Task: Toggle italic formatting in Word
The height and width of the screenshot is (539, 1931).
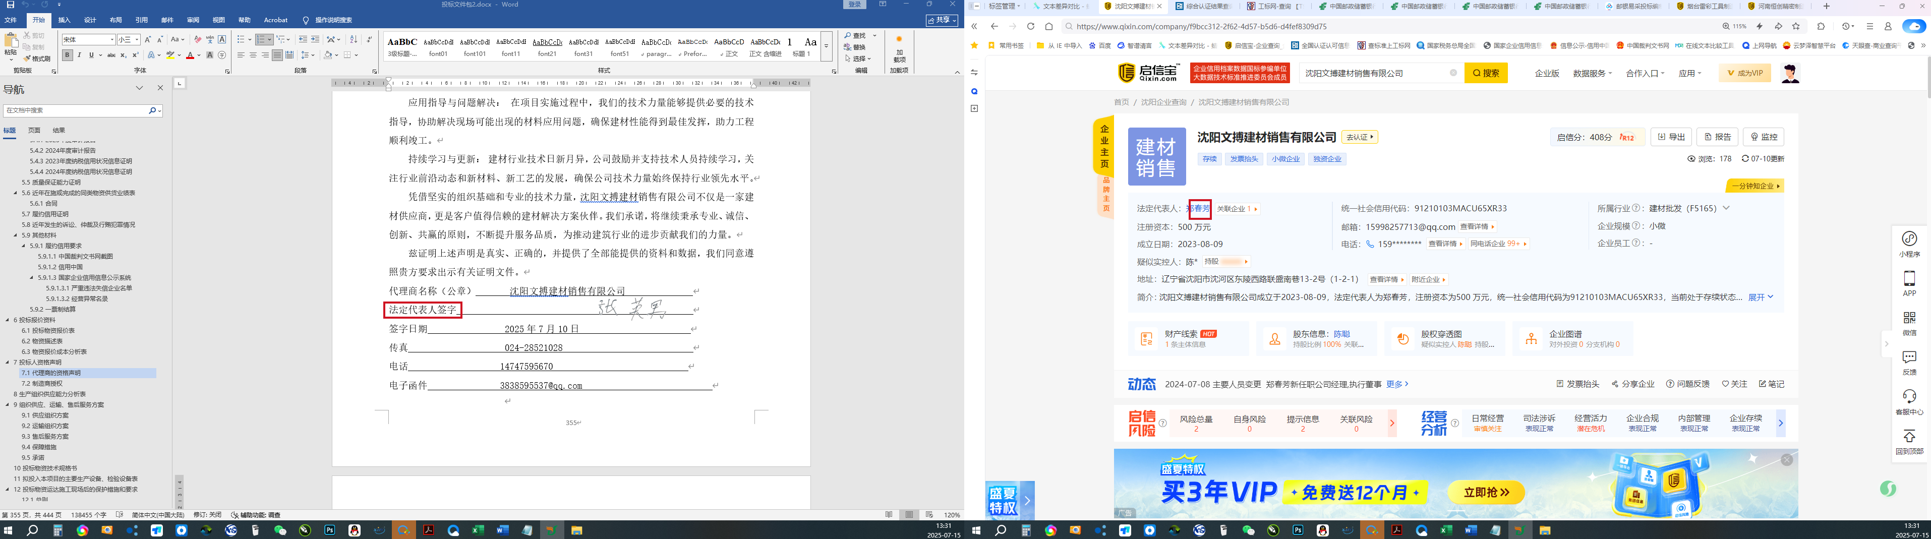Action: pyautogui.click(x=79, y=55)
